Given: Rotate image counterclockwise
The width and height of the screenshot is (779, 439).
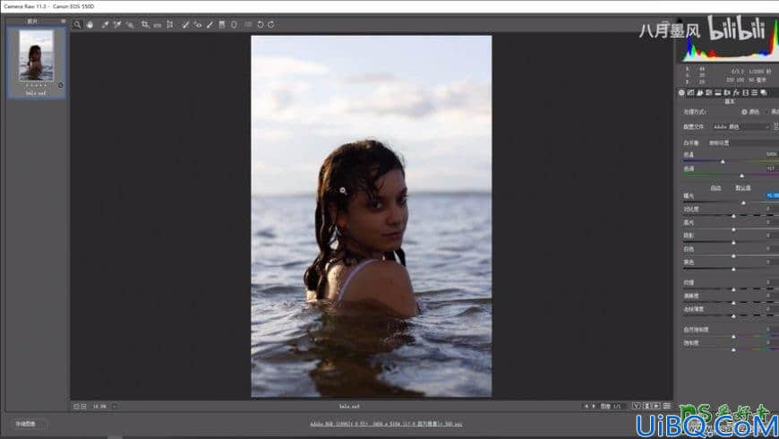Looking at the screenshot, I should click(x=260, y=24).
